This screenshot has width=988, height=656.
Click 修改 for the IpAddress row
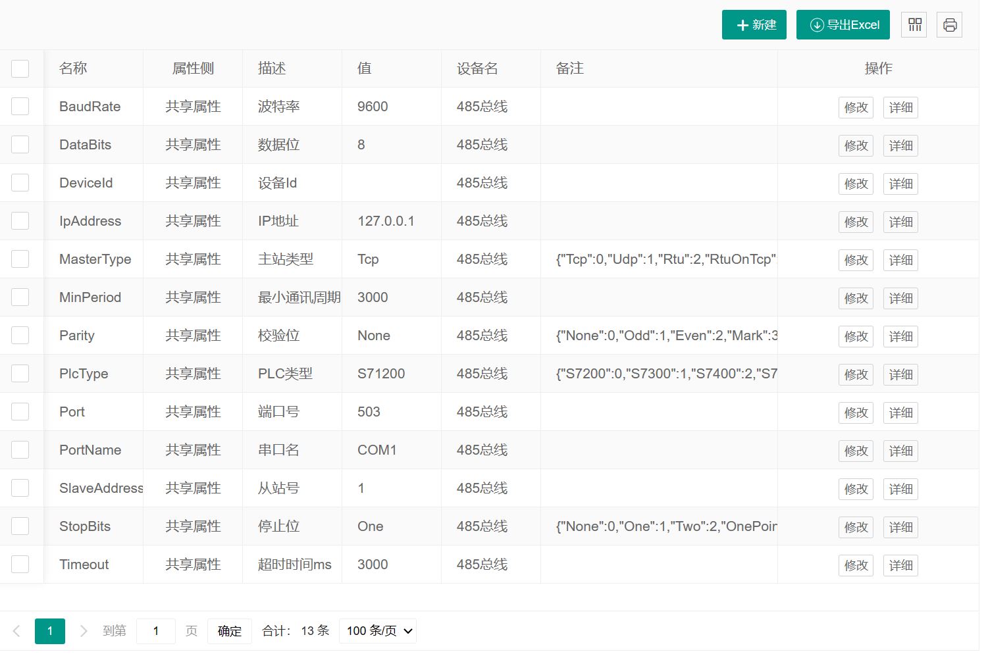[x=856, y=222]
